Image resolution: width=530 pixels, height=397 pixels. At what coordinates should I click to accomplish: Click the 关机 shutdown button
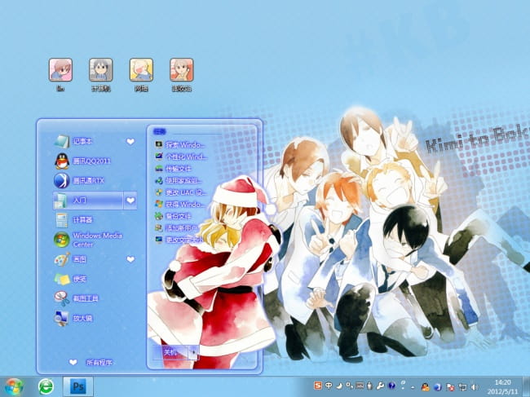pyautogui.click(x=170, y=352)
